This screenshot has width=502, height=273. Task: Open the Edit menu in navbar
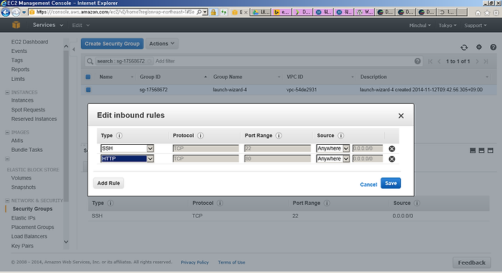point(81,25)
